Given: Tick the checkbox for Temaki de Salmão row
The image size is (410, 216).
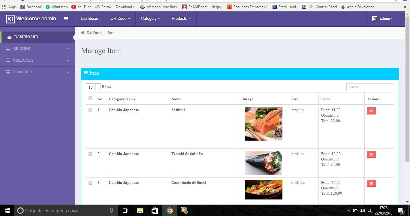Looking at the screenshot, I should click(x=90, y=154).
